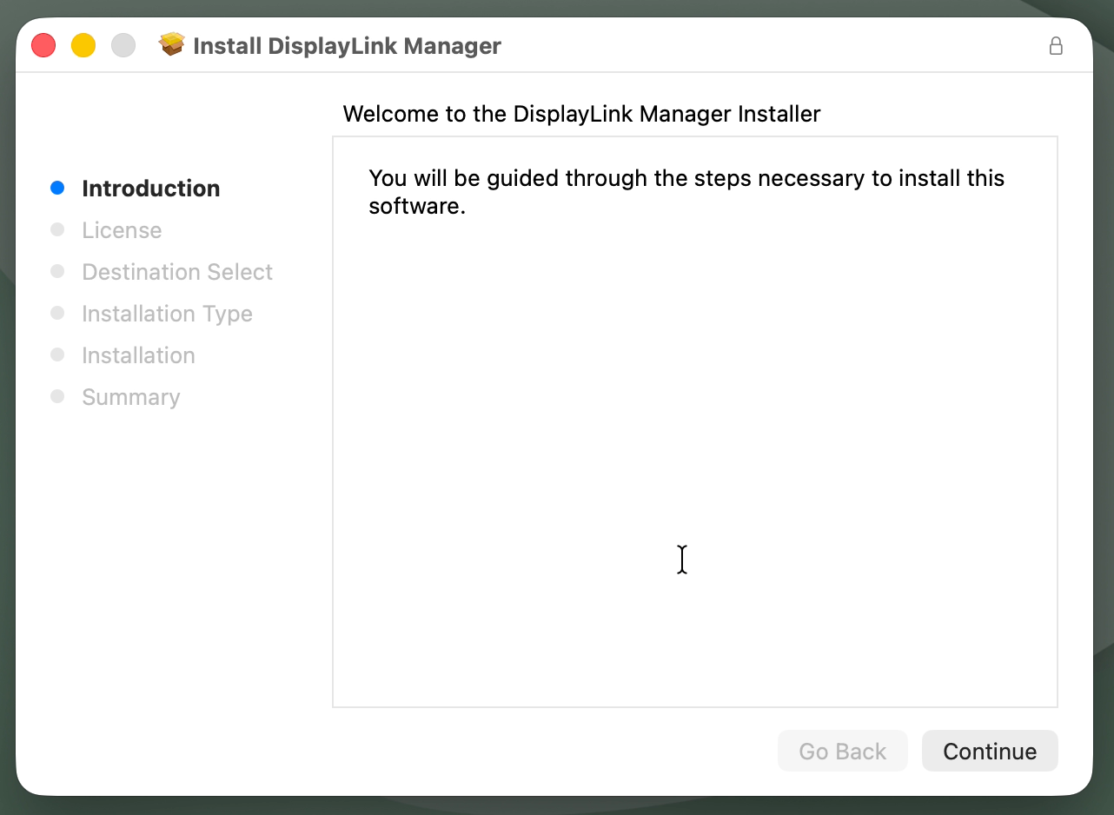Select the Installation step

tap(138, 354)
